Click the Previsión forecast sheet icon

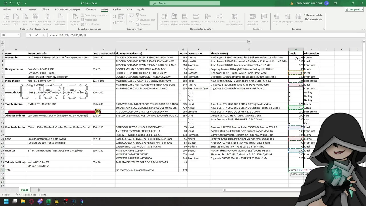click(264, 18)
